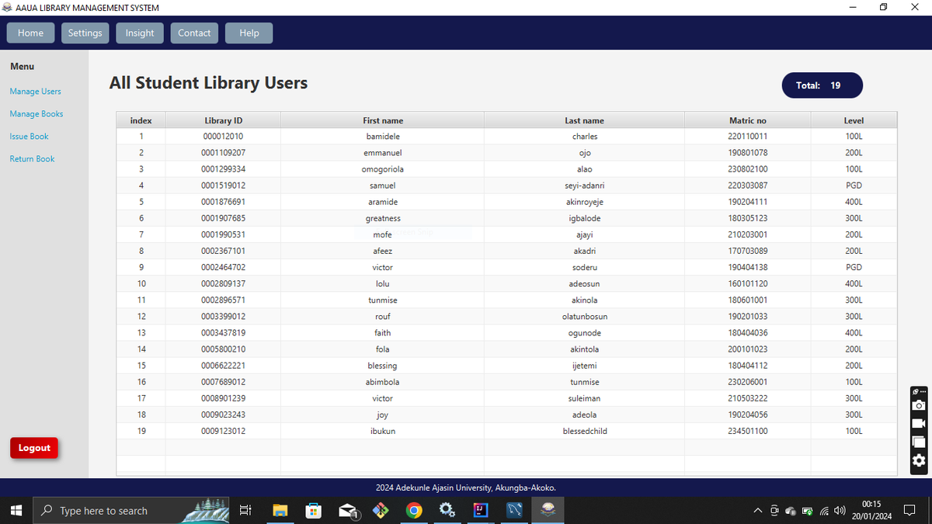Open the Contact menu button
Image resolution: width=932 pixels, height=524 pixels.
[194, 33]
